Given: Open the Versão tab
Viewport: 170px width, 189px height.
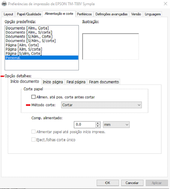Looking at the screenshot, I should pyautogui.click(x=136, y=14).
